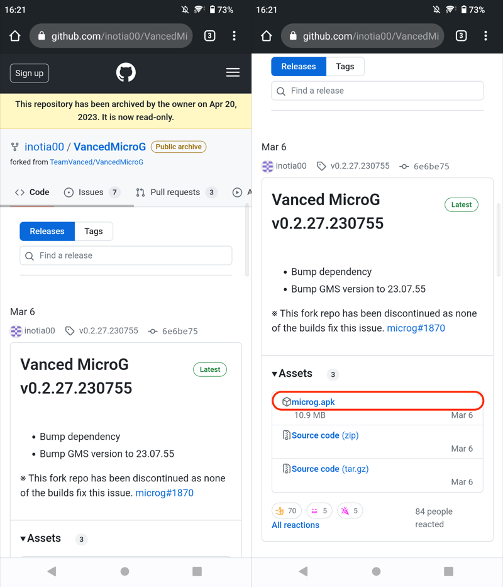Image resolution: width=503 pixels, height=587 pixels.
Task: Open the Pull requests tab
Action: point(175,193)
